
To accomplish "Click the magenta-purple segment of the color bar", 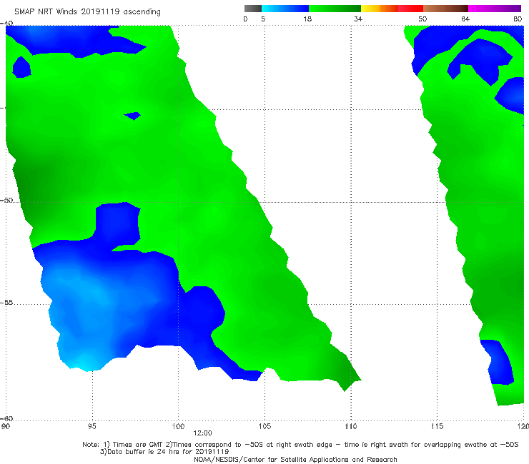I will point(495,9).
